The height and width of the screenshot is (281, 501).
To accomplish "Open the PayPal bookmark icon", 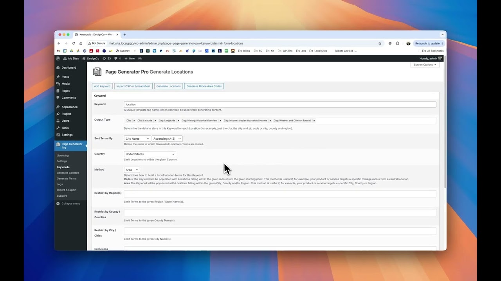I will 161,51.
